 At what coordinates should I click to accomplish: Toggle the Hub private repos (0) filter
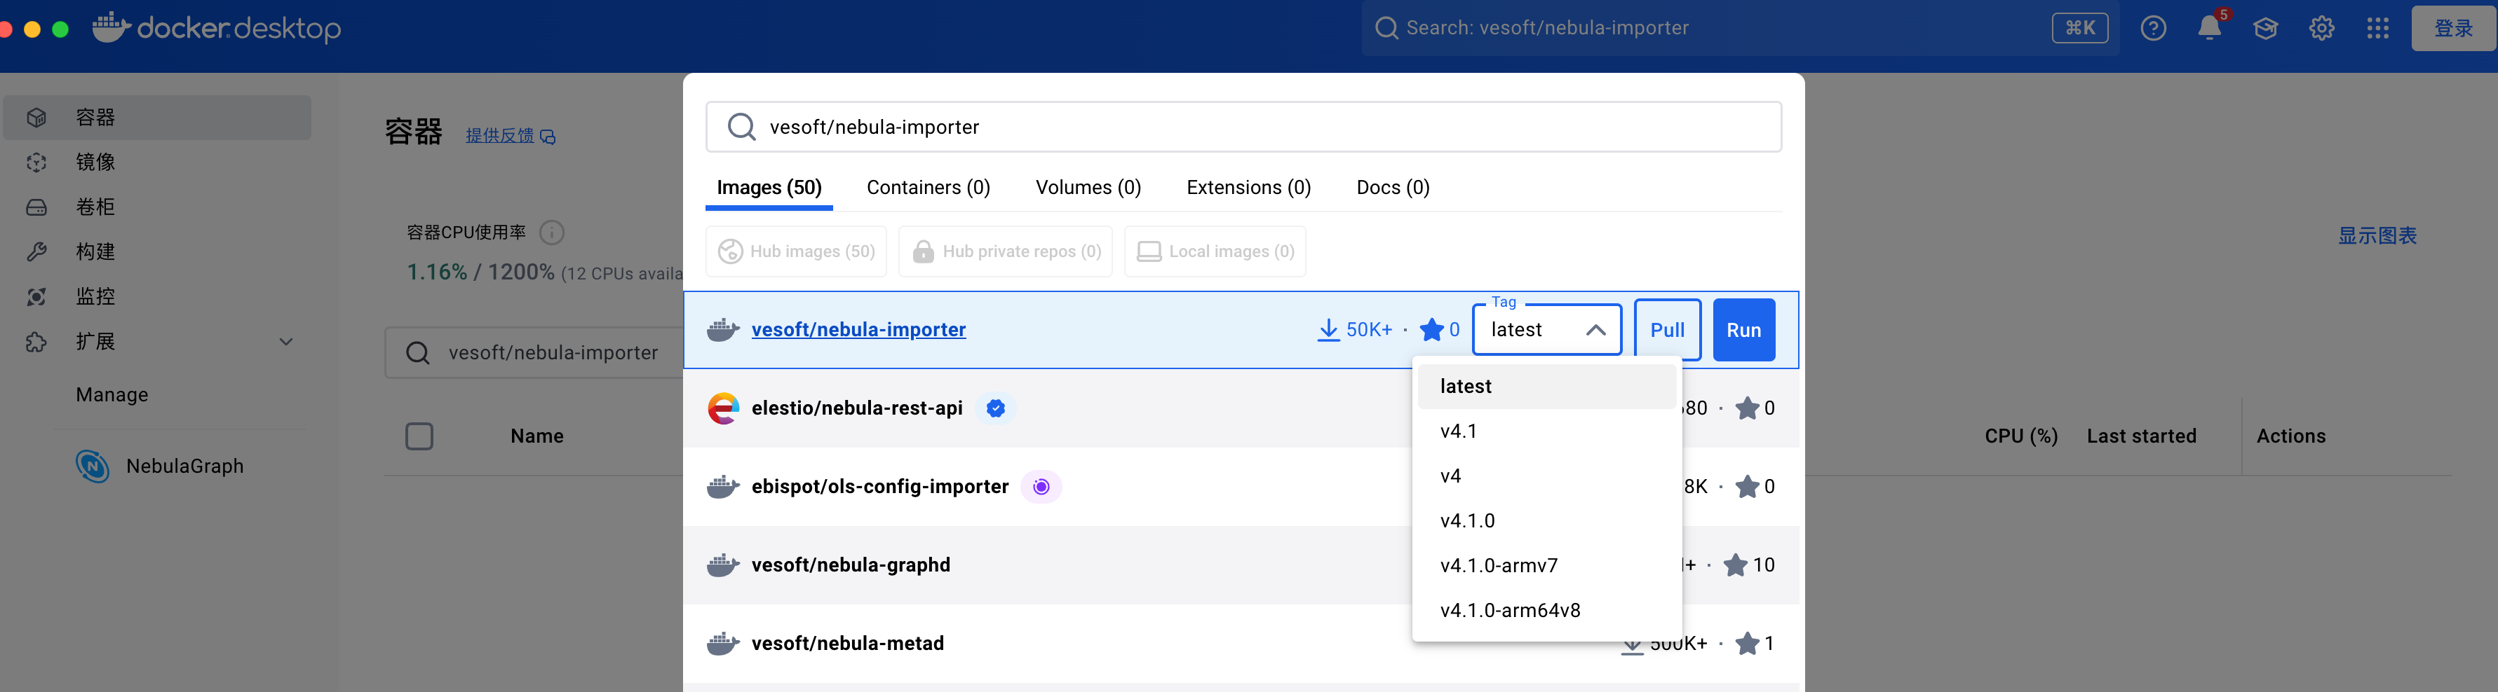click(x=1006, y=251)
